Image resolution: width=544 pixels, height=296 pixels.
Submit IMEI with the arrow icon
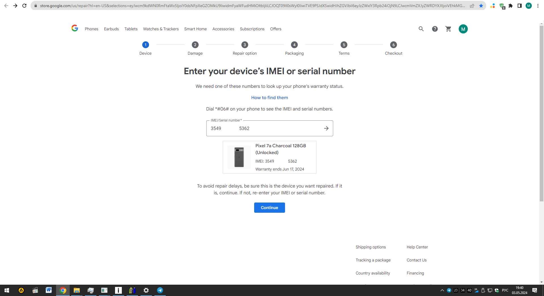(x=326, y=128)
